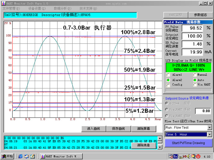Click the third quick launch icon (pencil note)
Image resolution: width=214 pixels, height=160 pixels.
(x=33, y=156)
